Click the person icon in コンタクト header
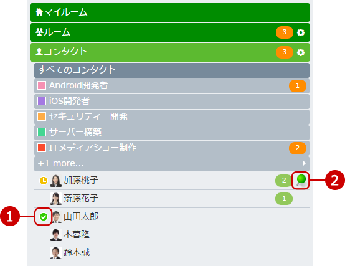Screen dimensions: 345x266 pos(39,52)
